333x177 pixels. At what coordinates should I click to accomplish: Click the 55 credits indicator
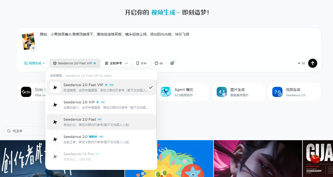pos(301,63)
